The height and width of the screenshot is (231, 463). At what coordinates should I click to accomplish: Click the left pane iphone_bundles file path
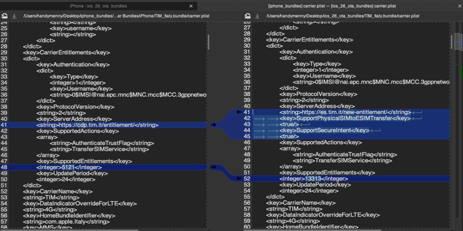point(116,16)
